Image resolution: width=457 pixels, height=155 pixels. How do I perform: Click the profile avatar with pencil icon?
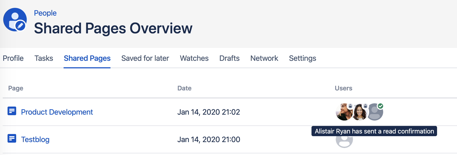(15, 20)
